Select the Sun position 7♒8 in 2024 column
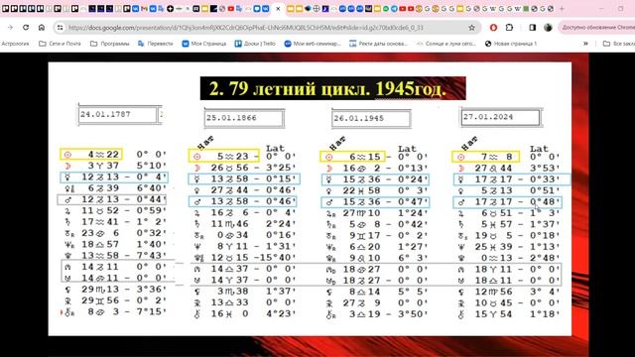The image size is (635, 357). click(x=485, y=157)
